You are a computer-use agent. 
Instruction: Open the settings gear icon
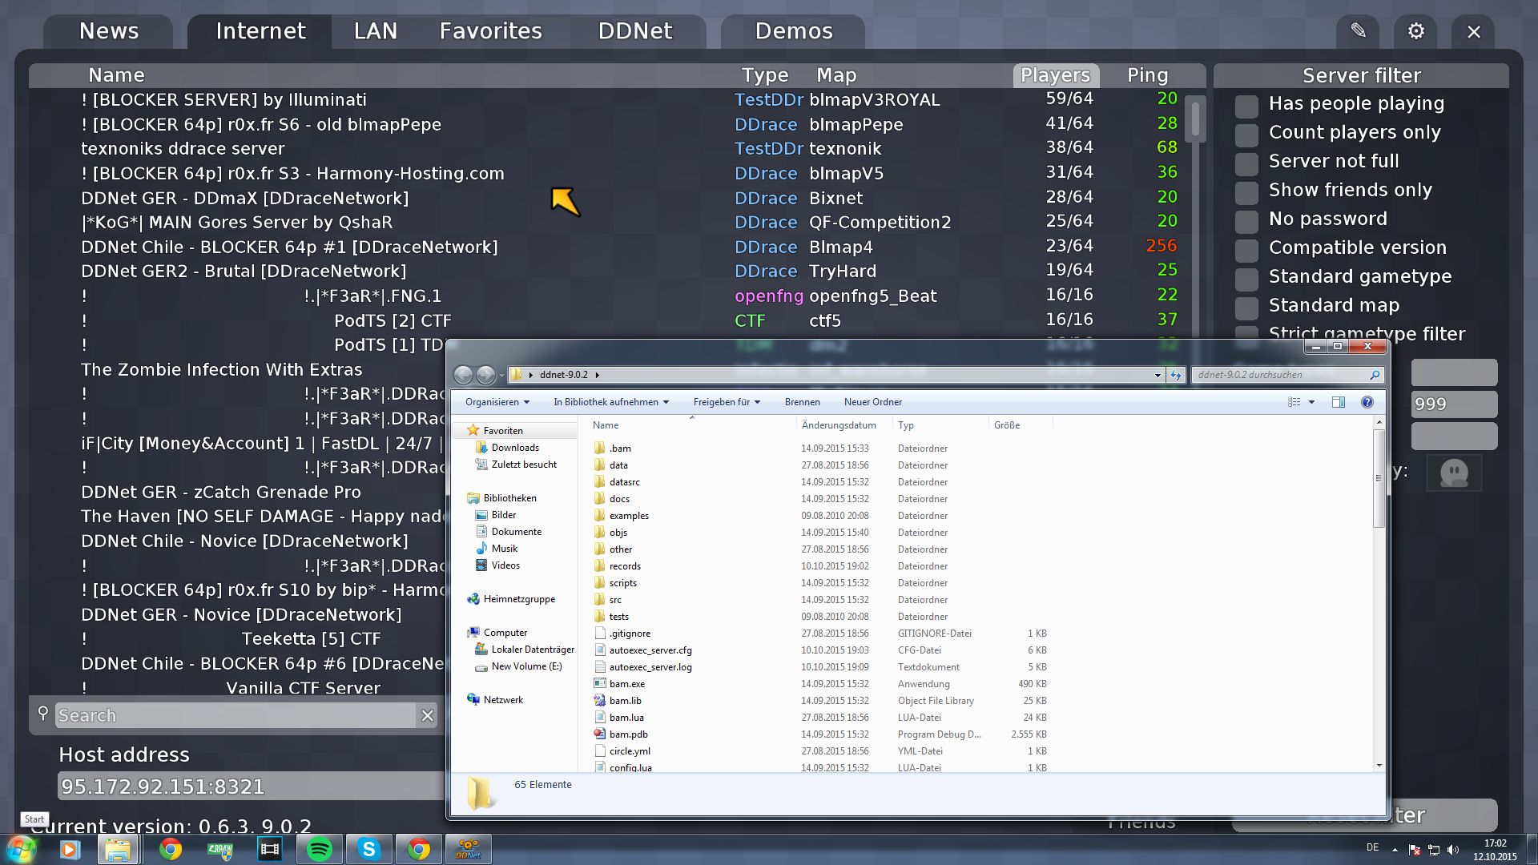[x=1415, y=31]
